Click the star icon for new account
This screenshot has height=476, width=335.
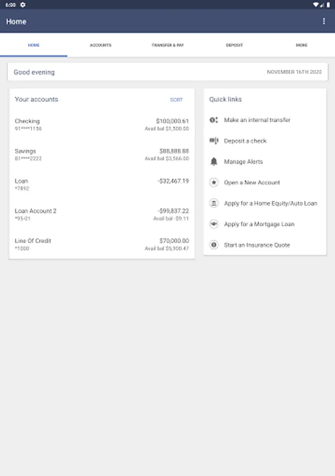[x=214, y=182]
